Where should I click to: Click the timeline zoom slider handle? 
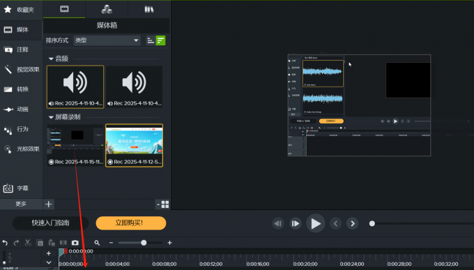[x=144, y=243]
